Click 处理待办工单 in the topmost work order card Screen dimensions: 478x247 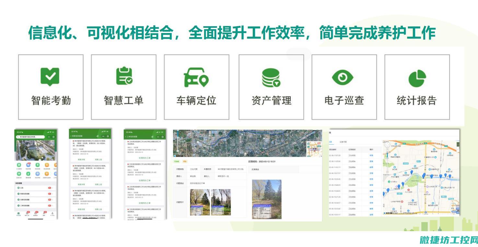pos(145,158)
